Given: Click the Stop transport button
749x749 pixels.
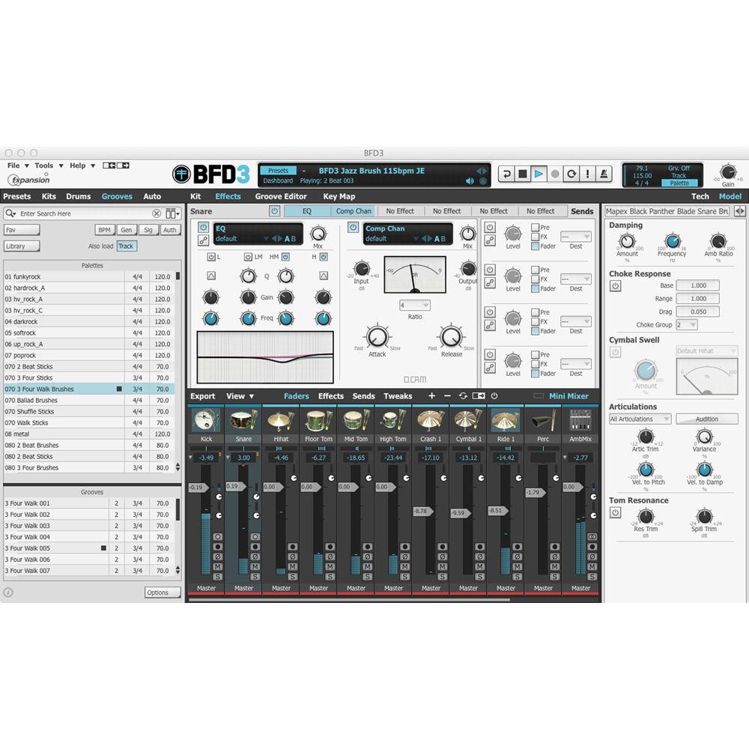Looking at the screenshot, I should (x=522, y=174).
